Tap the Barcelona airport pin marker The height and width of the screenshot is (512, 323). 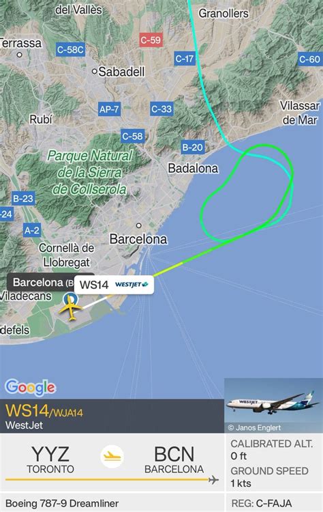(x=70, y=298)
